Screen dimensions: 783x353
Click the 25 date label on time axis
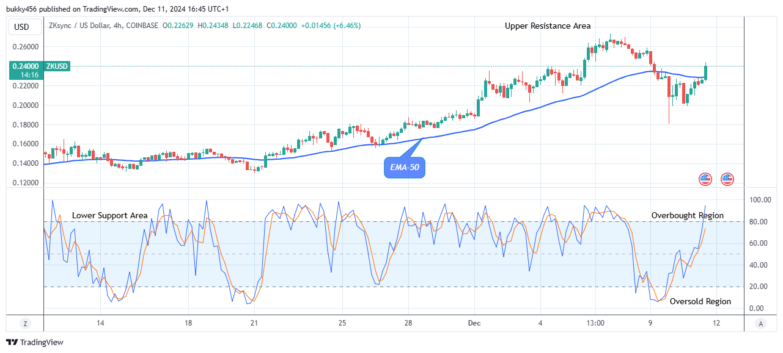click(342, 323)
